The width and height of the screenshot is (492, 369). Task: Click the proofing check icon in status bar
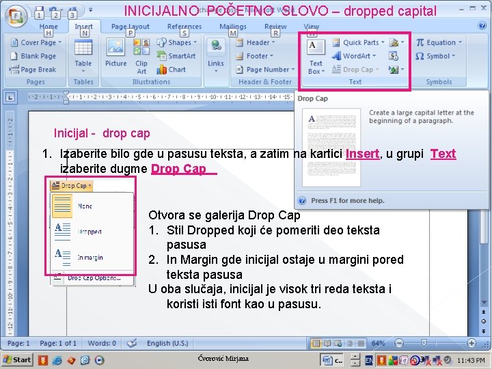(132, 343)
